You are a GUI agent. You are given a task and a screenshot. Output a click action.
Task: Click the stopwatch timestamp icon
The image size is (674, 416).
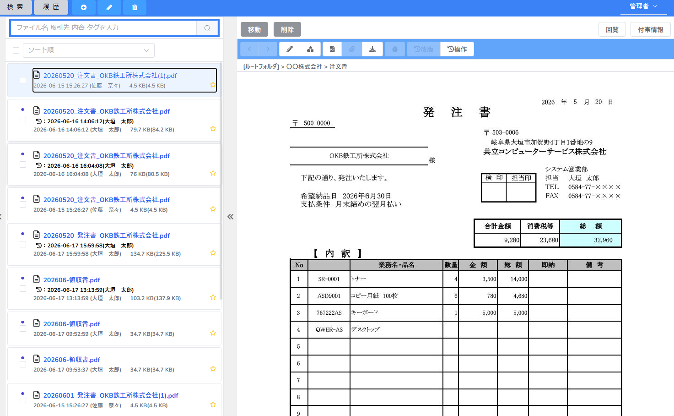[395, 49]
